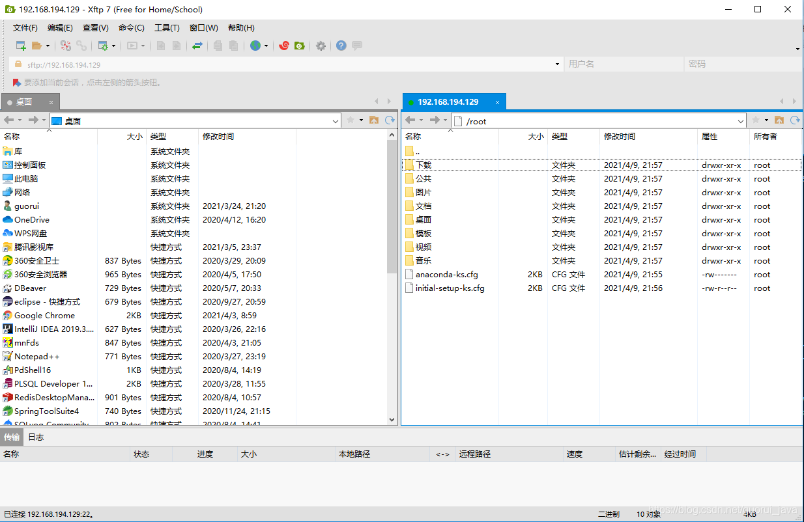Close the 192.168.194.129 session tab

click(497, 102)
